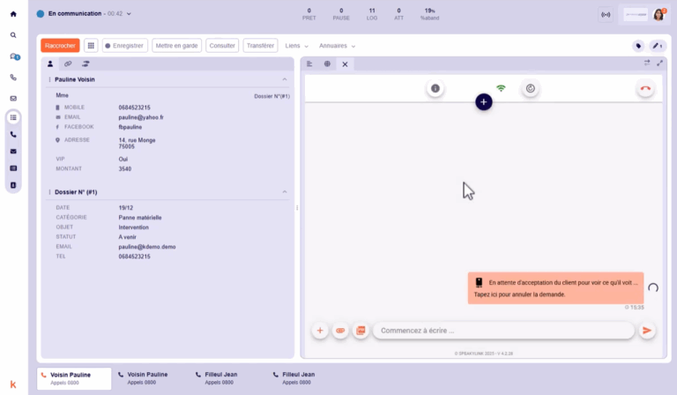Click the tag icon at top right
Image resolution: width=677 pixels, height=395 pixels.
637,46
